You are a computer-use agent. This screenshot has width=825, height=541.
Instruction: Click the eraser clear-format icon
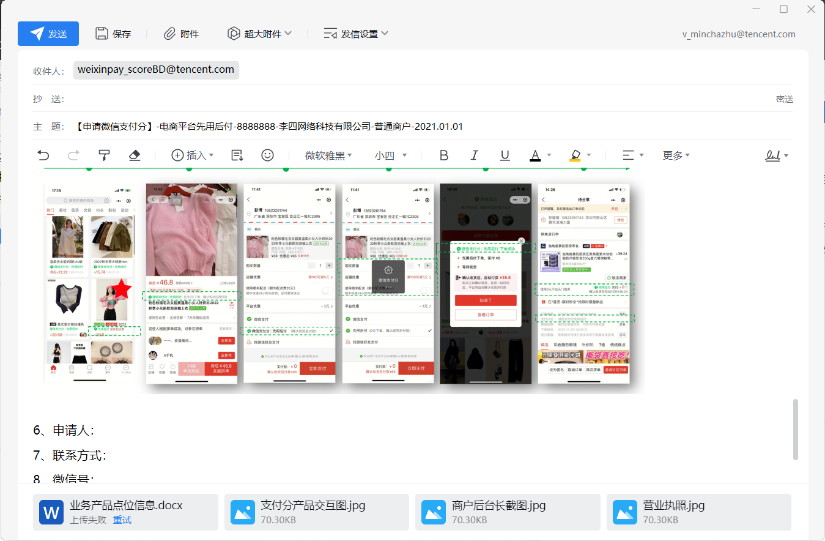pyautogui.click(x=135, y=155)
